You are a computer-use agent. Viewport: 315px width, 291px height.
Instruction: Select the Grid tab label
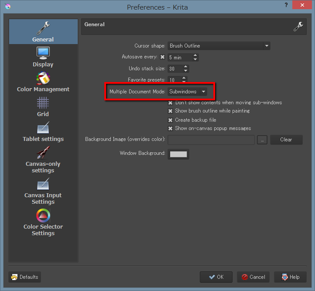[43, 114]
